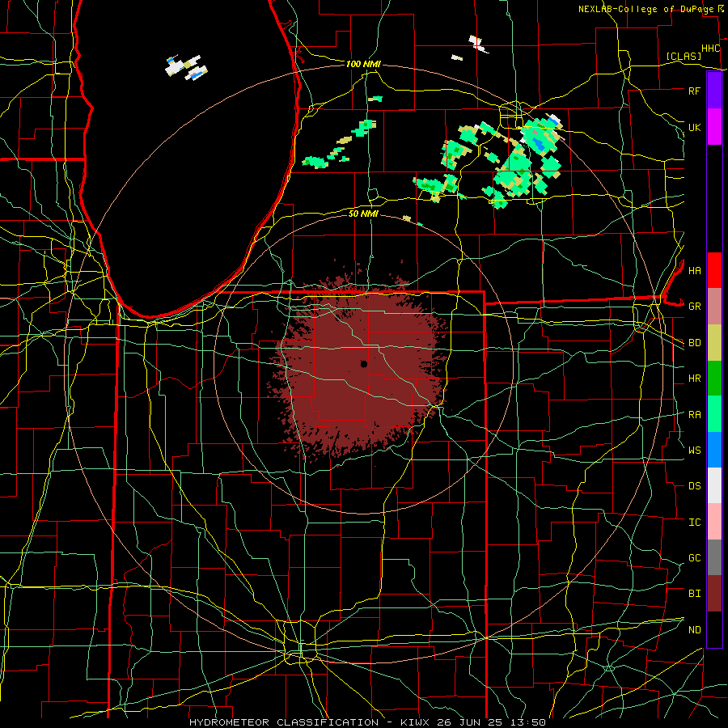
Task: Click the [CLAS] units label
Action: pos(684,56)
